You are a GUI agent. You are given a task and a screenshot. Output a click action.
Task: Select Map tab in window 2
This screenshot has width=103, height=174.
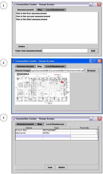(40, 66)
